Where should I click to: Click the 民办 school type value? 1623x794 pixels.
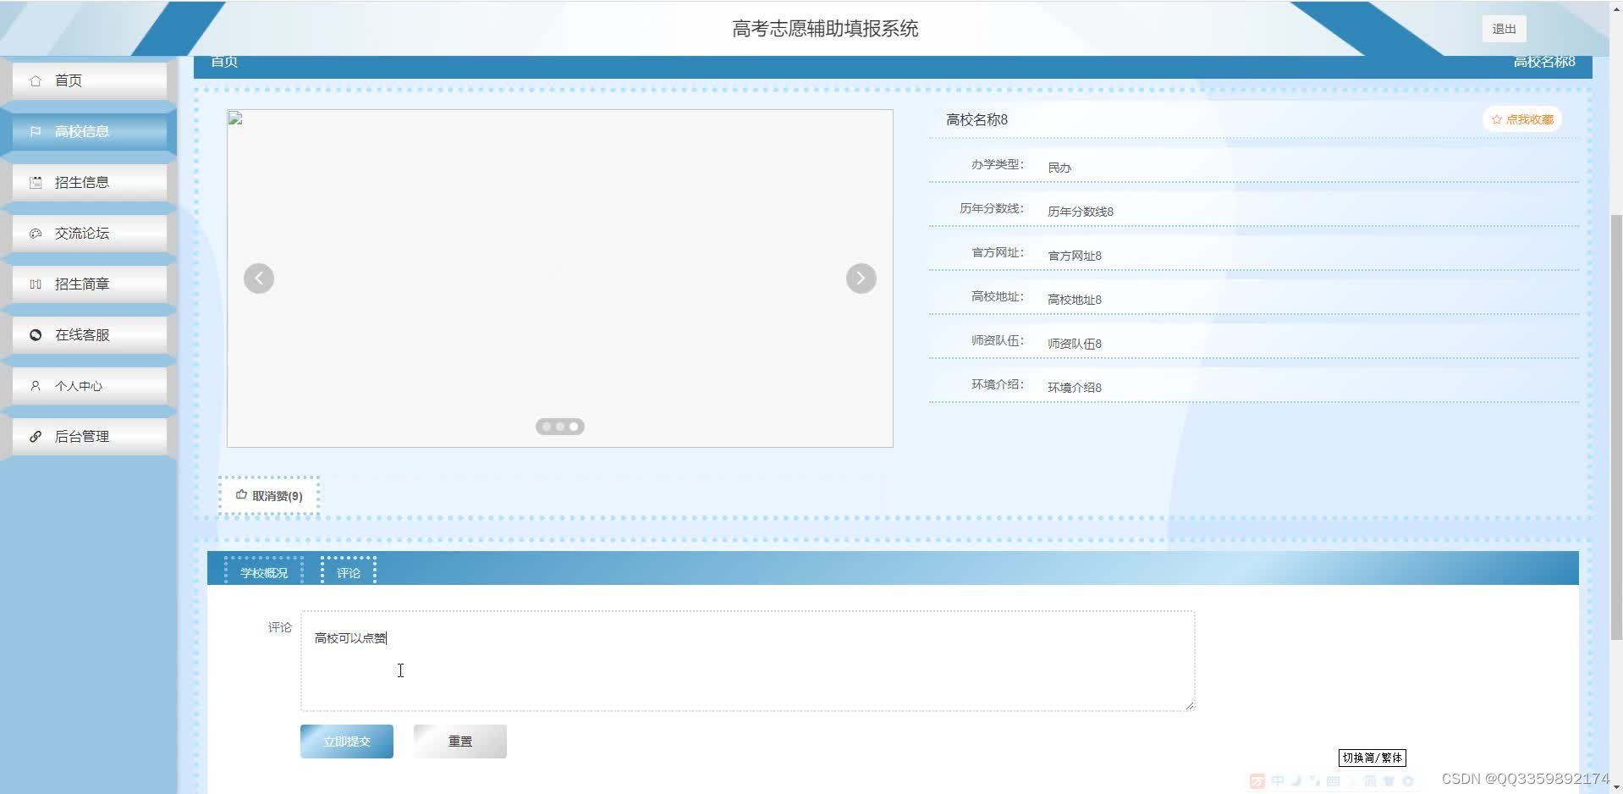(x=1059, y=168)
